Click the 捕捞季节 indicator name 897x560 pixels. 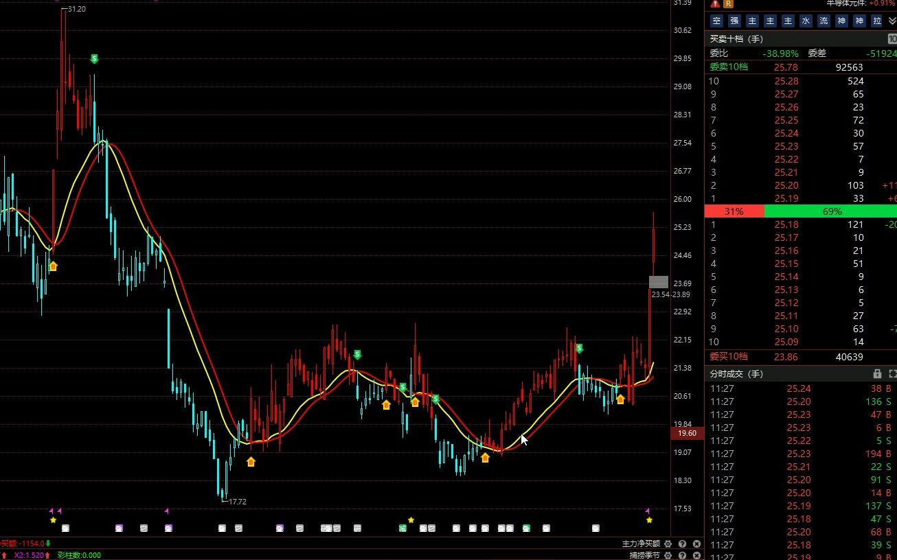coord(644,555)
